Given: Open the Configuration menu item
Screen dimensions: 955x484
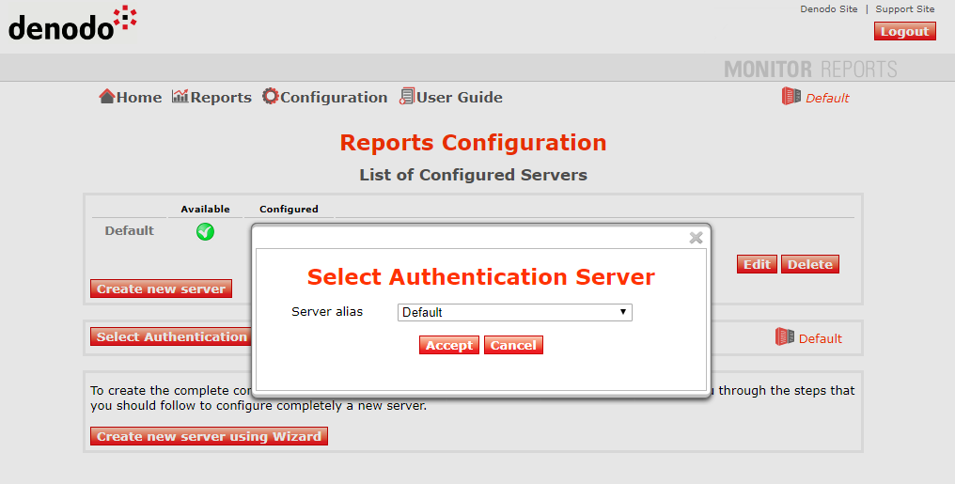Looking at the screenshot, I should (334, 98).
